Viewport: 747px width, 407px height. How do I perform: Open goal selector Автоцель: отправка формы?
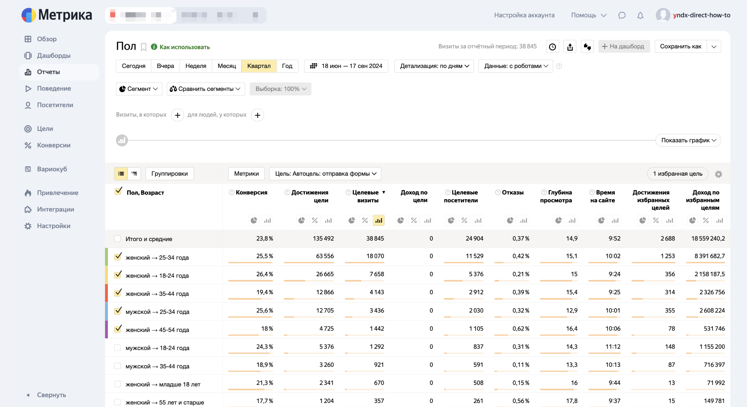click(325, 174)
